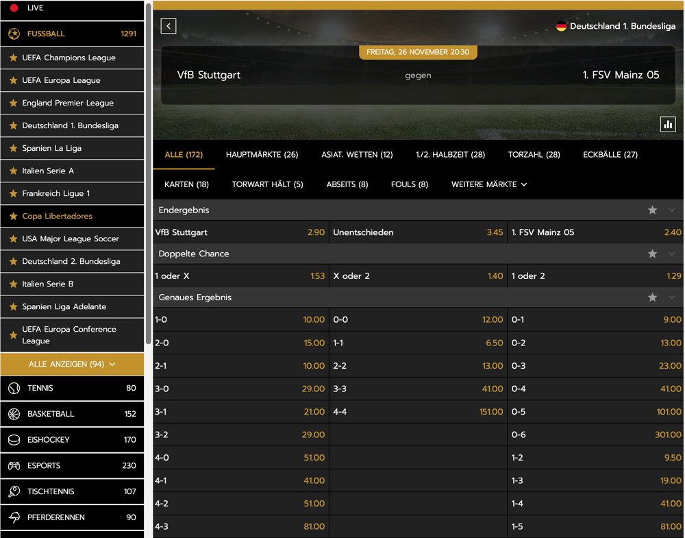Select double chance 1 oder 2
Viewport: 685px width, 538px height.
[596, 276]
